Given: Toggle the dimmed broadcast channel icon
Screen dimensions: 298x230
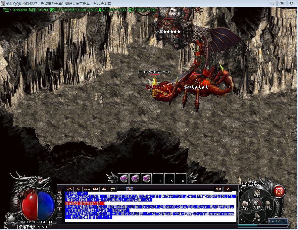Looking at the screenshot, I should tap(60, 215).
